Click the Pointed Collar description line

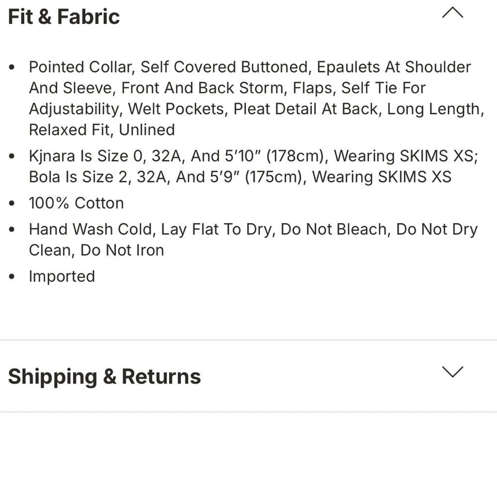pos(250,67)
